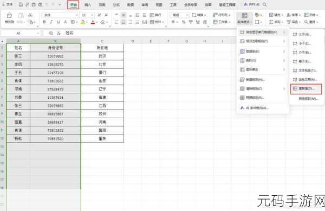Increase font size with A+ icon

click(x=99, y=15)
